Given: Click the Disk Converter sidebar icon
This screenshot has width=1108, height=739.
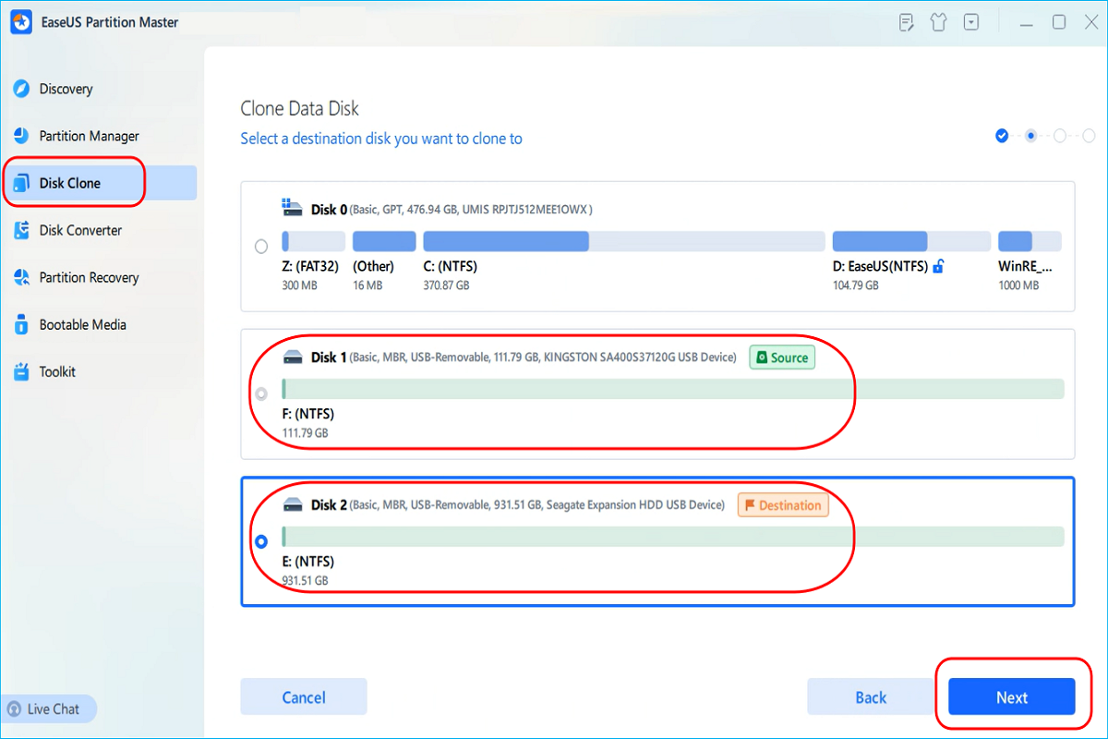Looking at the screenshot, I should coord(21,230).
